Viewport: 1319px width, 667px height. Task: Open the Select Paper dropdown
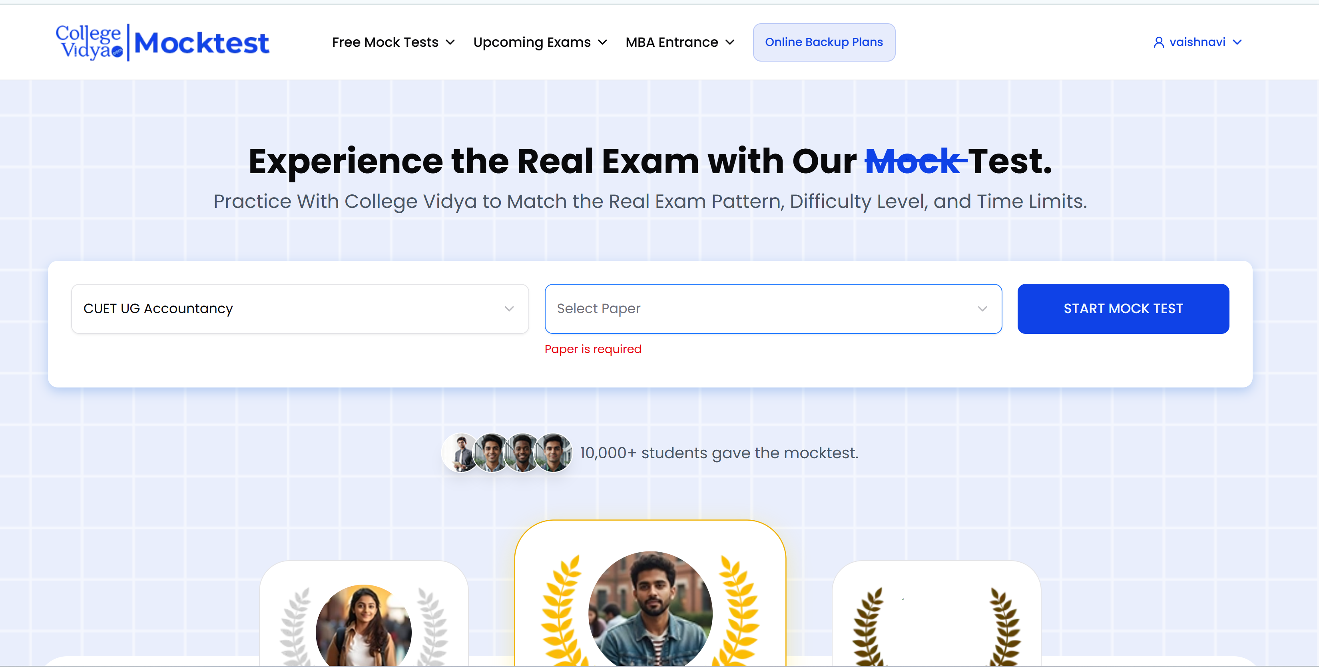tap(773, 309)
